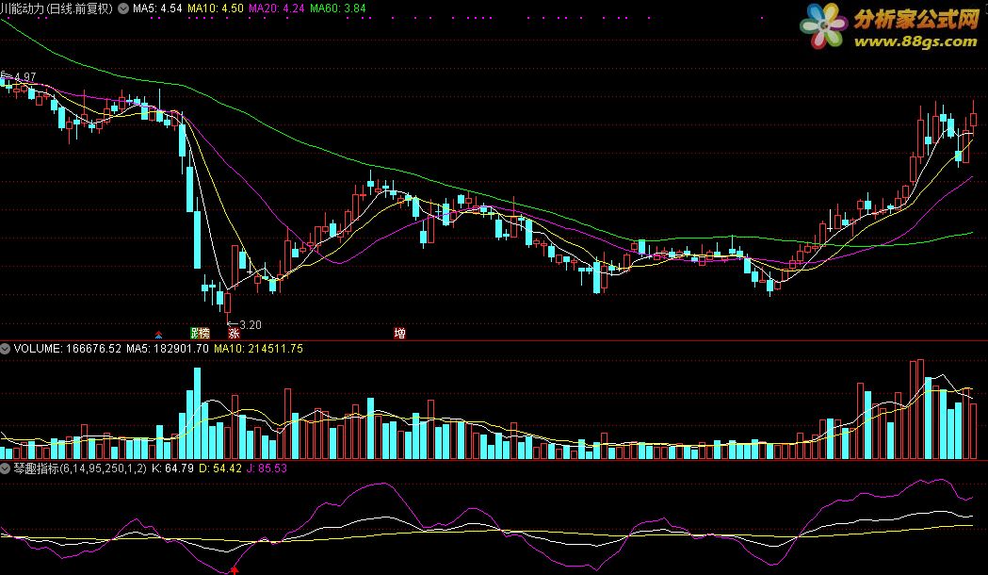The width and height of the screenshot is (988, 575).
Task: Click the K: 64.79 value
Action: [172, 468]
